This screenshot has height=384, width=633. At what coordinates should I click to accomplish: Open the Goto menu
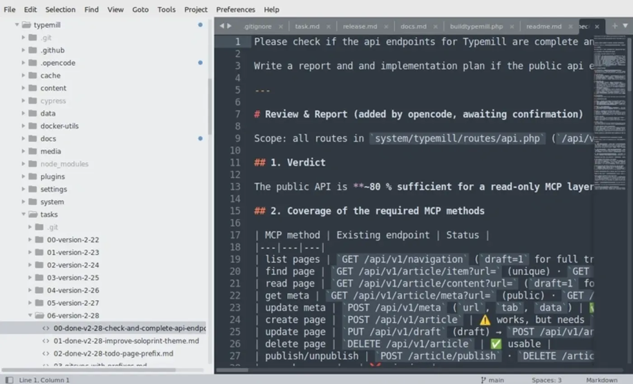(141, 9)
